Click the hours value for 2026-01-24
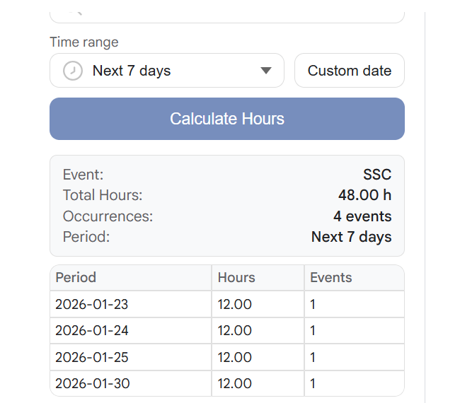460x403 pixels. point(234,331)
